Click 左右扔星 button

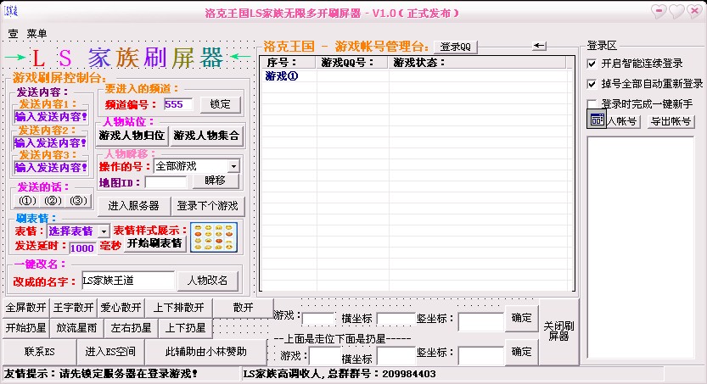tap(131, 328)
